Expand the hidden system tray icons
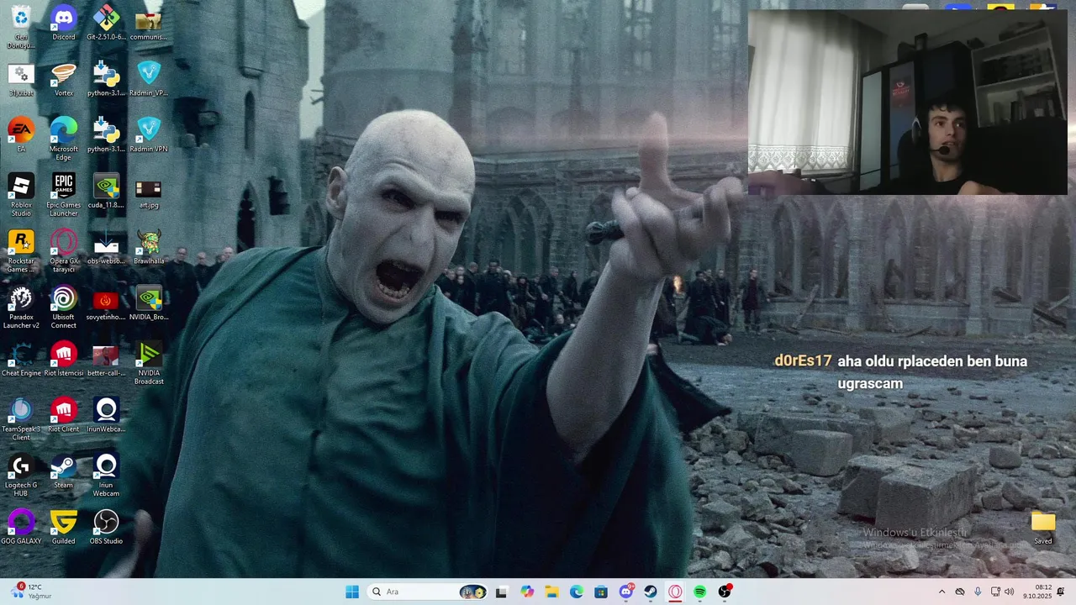The height and width of the screenshot is (605, 1076). coord(941,592)
